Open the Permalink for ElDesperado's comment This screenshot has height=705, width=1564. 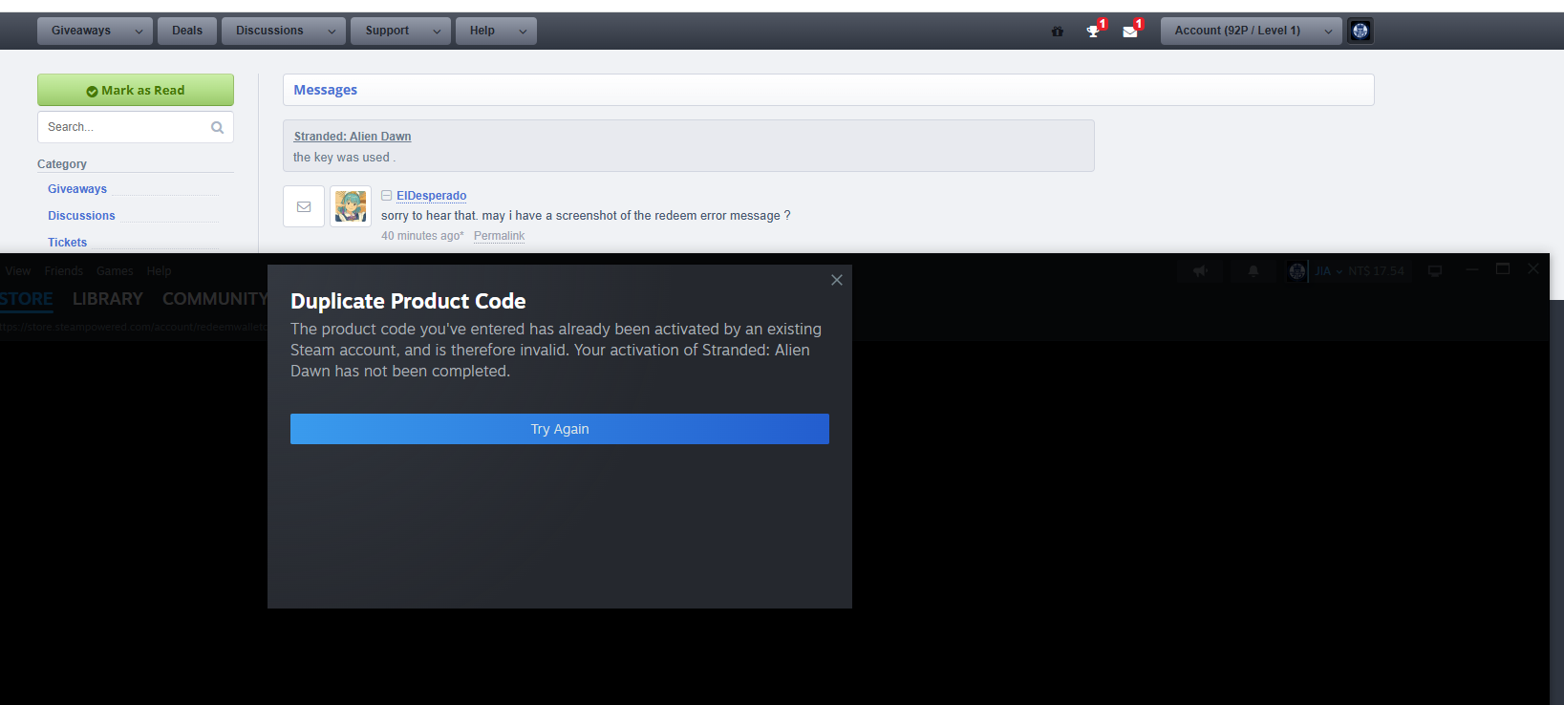click(500, 236)
